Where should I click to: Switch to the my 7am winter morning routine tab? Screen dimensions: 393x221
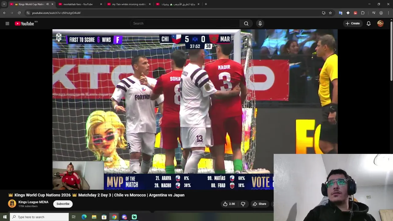pyautogui.click(x=129, y=4)
